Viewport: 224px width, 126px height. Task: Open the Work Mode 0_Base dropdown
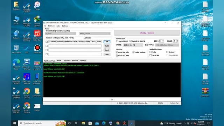61,34
